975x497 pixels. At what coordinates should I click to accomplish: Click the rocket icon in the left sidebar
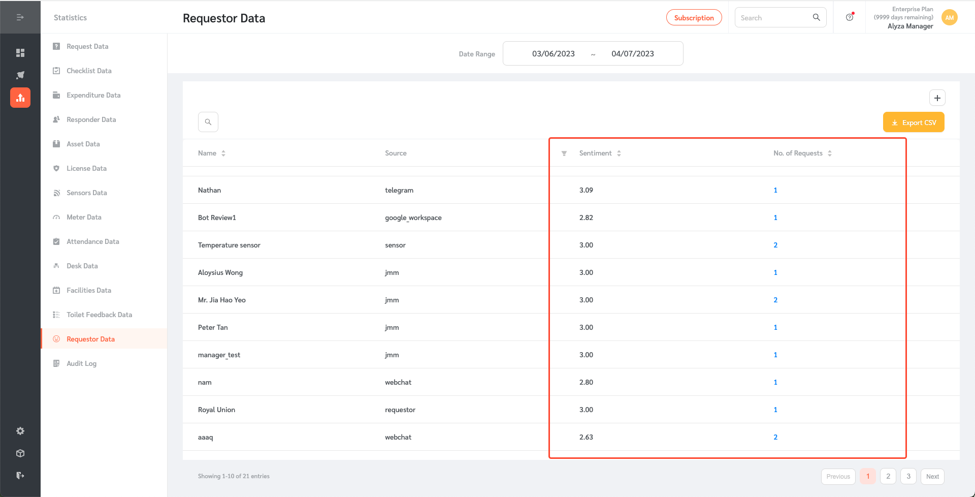pyautogui.click(x=20, y=75)
